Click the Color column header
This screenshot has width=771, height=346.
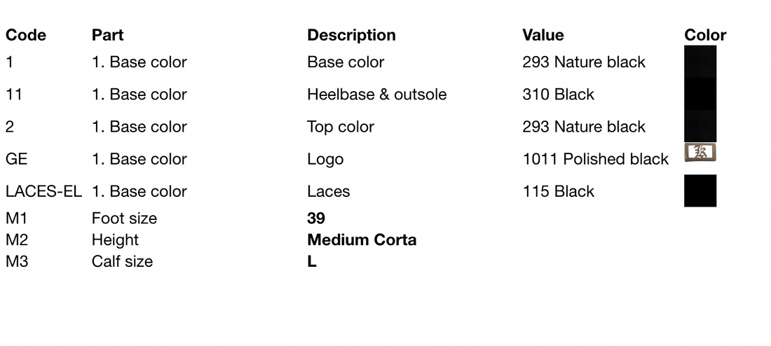(705, 35)
